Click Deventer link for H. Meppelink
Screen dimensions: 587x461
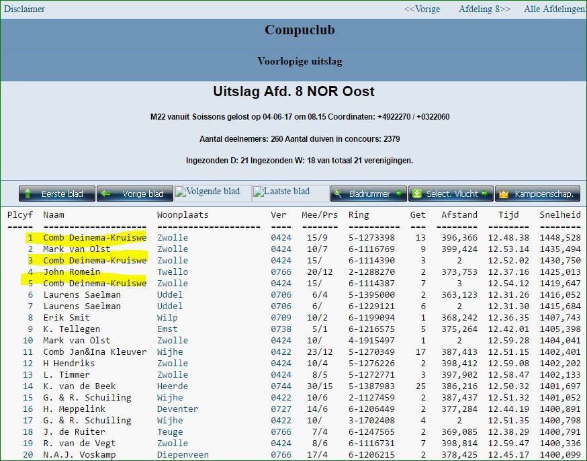click(x=178, y=409)
